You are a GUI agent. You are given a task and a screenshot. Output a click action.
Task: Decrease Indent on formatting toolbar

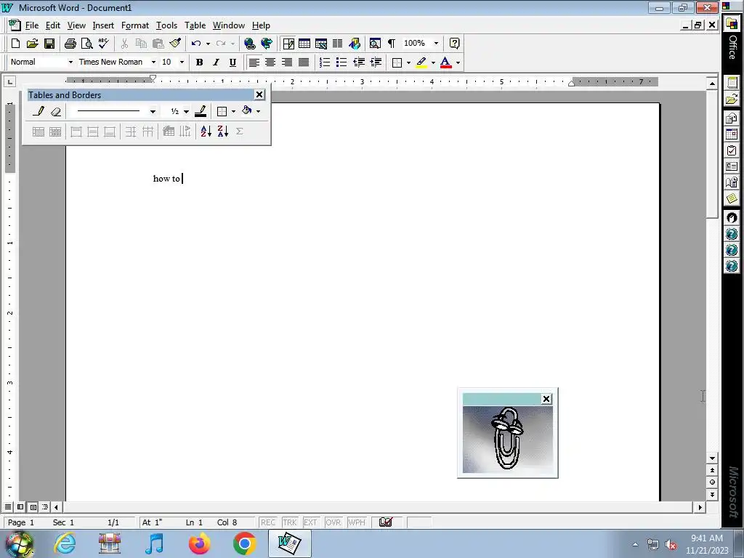pyautogui.click(x=359, y=62)
